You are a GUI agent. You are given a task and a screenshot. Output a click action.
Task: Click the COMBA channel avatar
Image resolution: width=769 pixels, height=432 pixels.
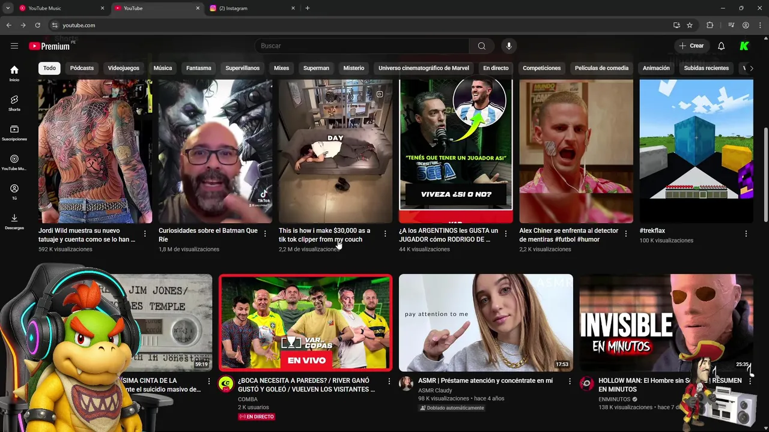226,384
